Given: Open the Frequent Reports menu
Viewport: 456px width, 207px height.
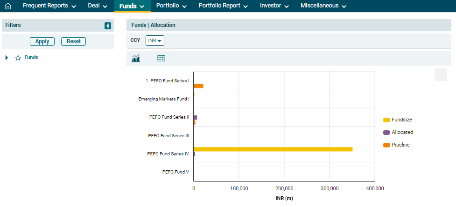Looking at the screenshot, I should tap(49, 6).
